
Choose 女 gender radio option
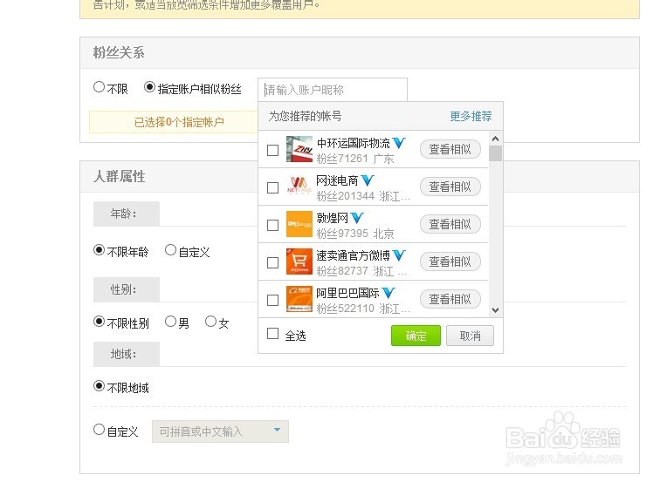[210, 322]
